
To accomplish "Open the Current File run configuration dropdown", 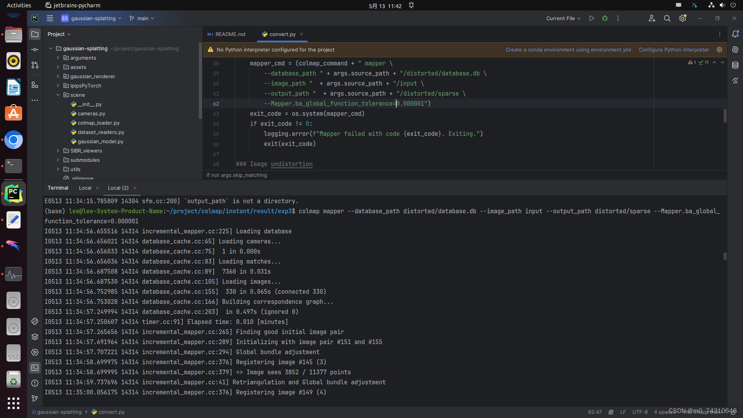I will pyautogui.click(x=563, y=18).
